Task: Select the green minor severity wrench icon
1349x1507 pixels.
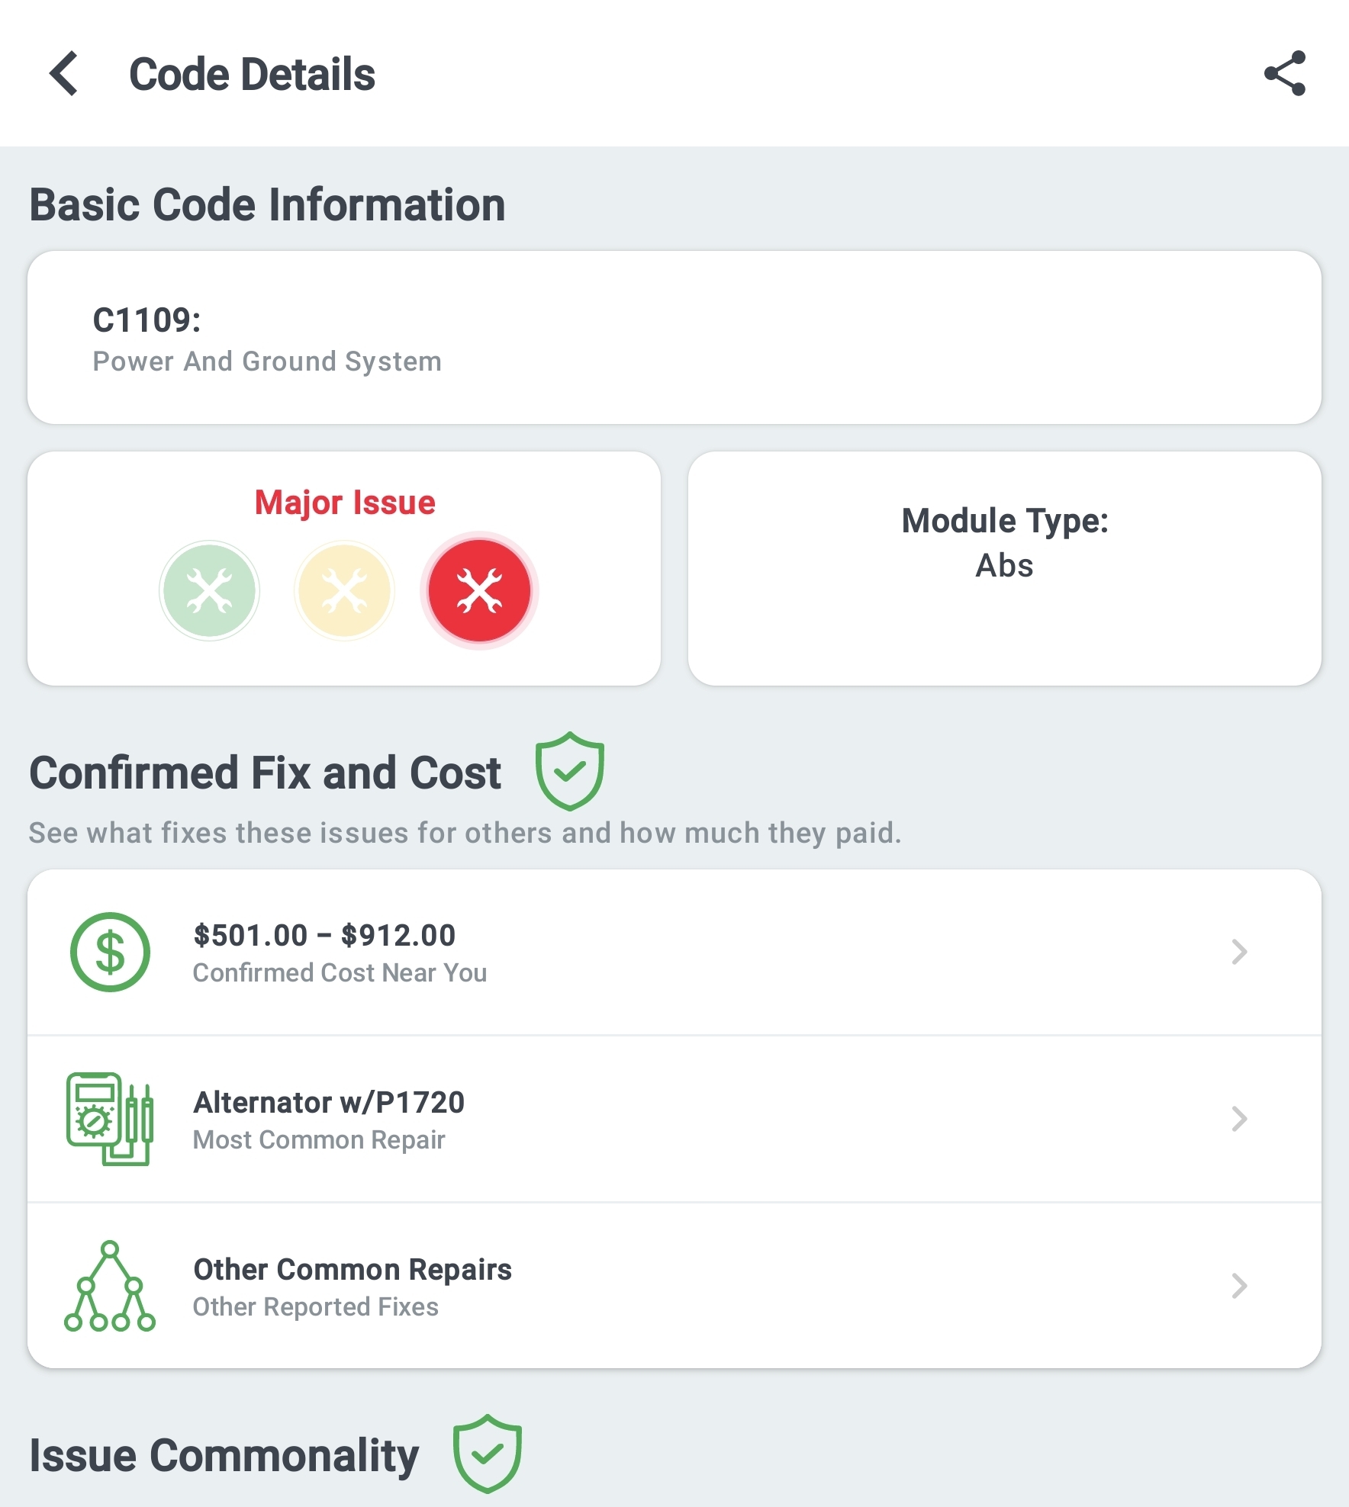Action: pos(209,591)
